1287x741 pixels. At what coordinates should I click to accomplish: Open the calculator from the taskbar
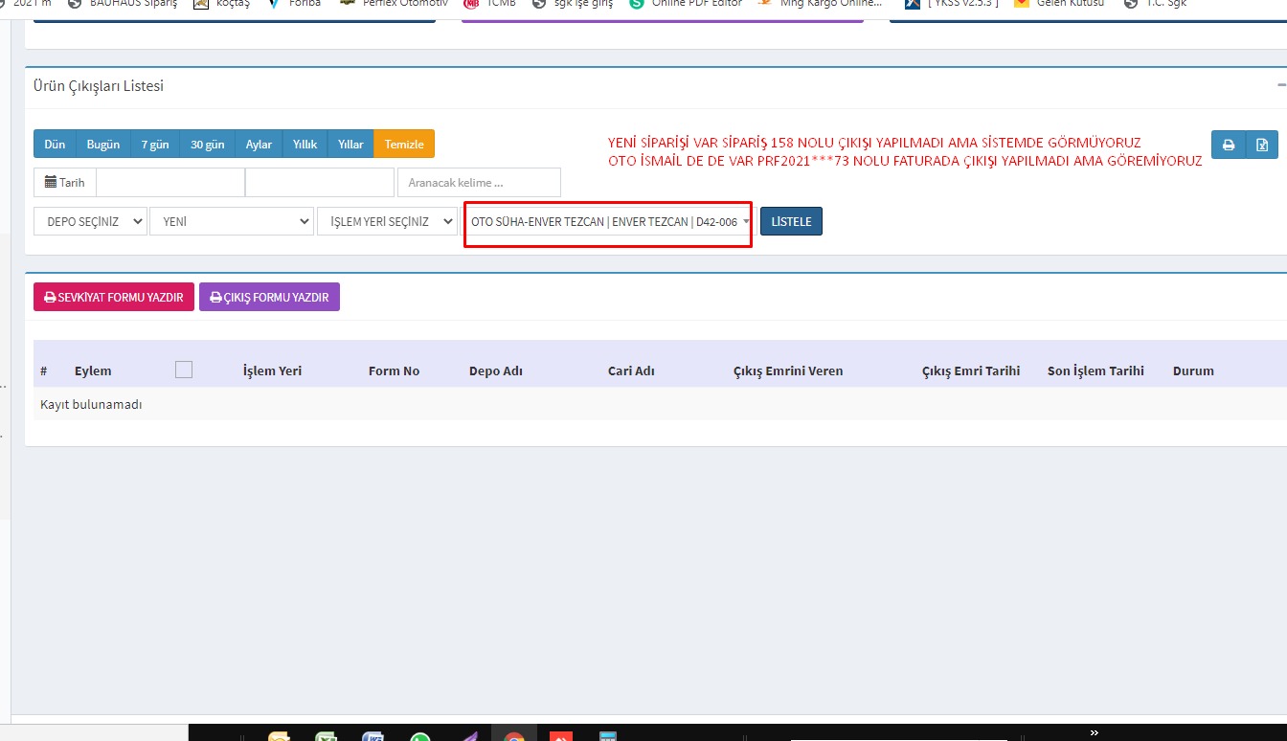(607, 737)
